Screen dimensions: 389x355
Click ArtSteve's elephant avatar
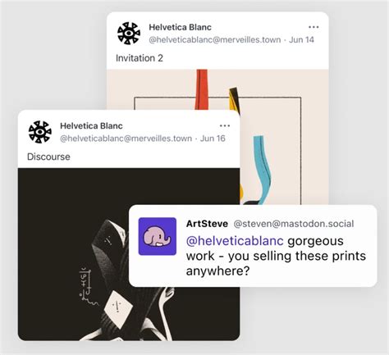click(x=158, y=236)
